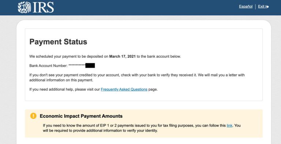The height and width of the screenshot is (144, 281).
Task: Click the Exit arrow icon
Action: 267,7
